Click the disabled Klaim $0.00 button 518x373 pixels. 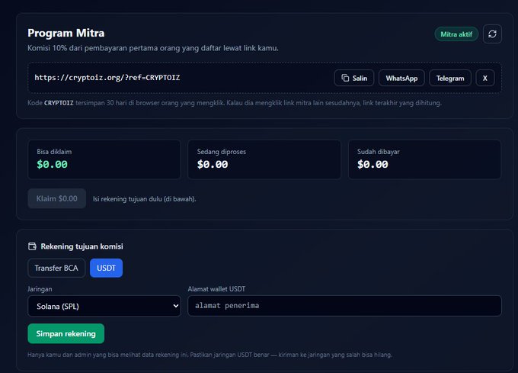[x=57, y=198]
